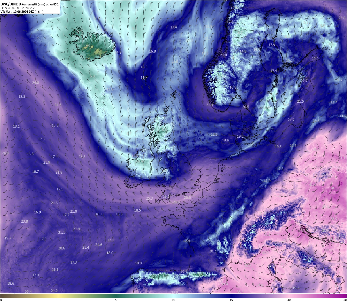Click the 21.2 value at bottom
Viewport: 347px width, 302px height.
pyautogui.click(x=54, y=291)
